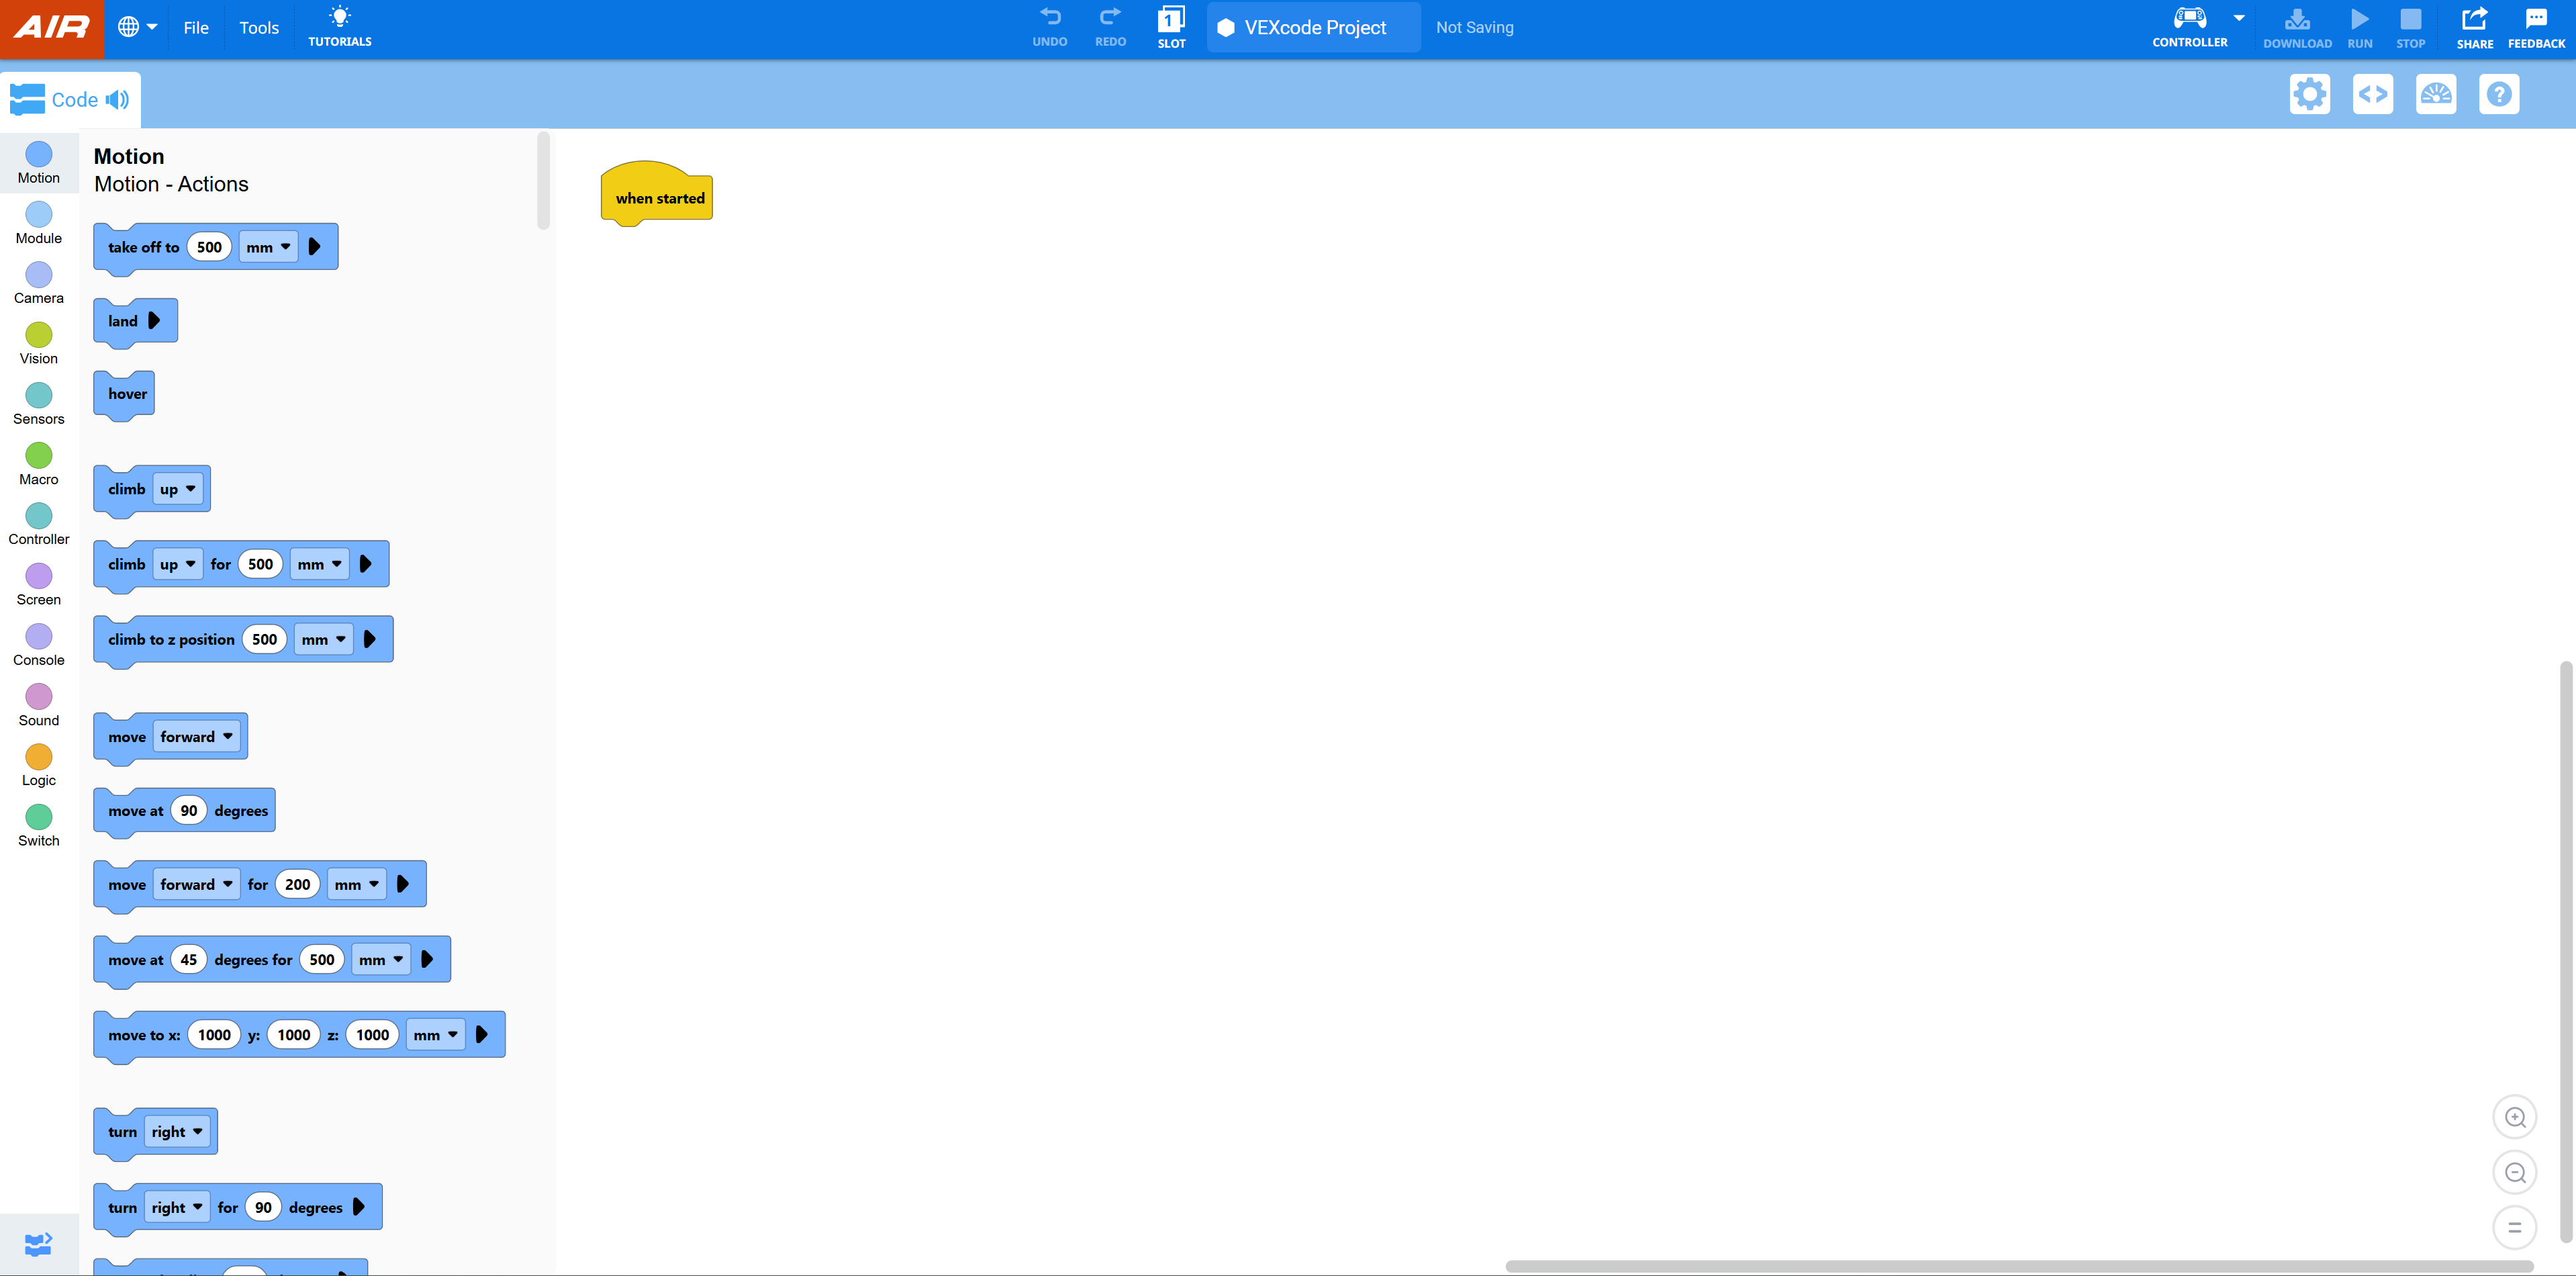
Task: Open the mm unit dropdown on the take off block
Action: click(x=267, y=246)
